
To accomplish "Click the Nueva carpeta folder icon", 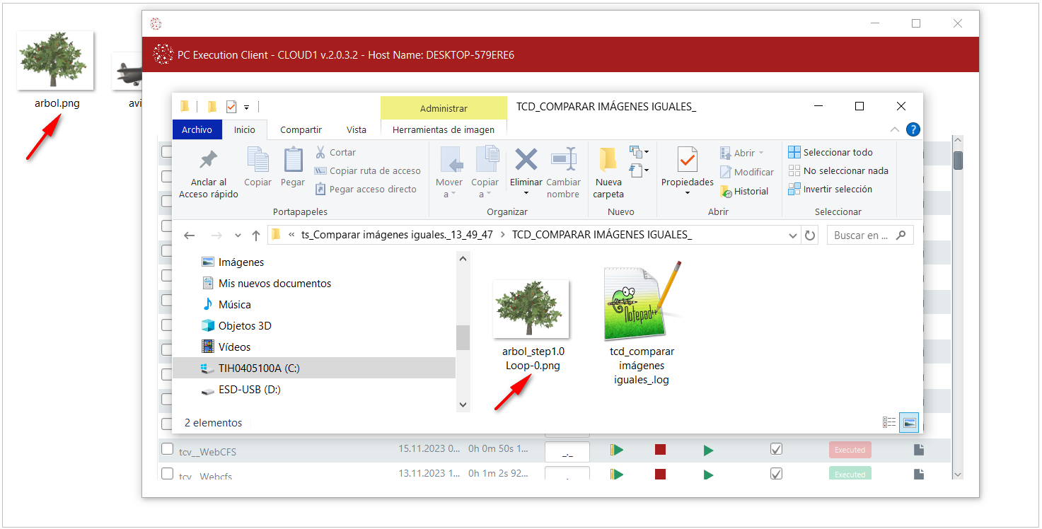I will coord(608,161).
